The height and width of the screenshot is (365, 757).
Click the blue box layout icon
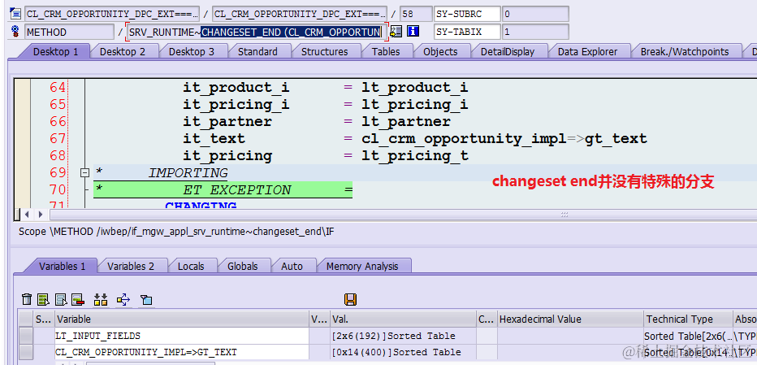coord(146,300)
